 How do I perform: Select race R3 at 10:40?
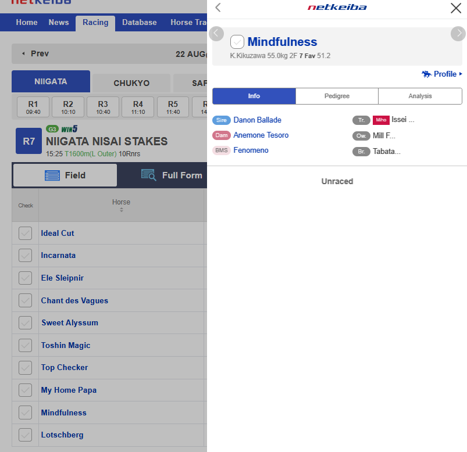coord(103,107)
